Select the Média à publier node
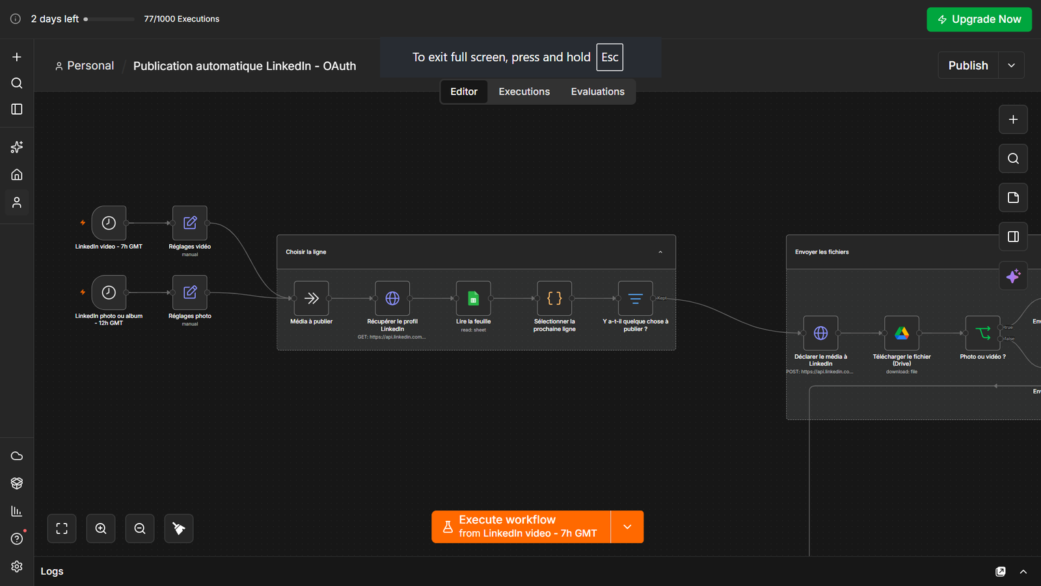1041x586 pixels. pyautogui.click(x=311, y=298)
